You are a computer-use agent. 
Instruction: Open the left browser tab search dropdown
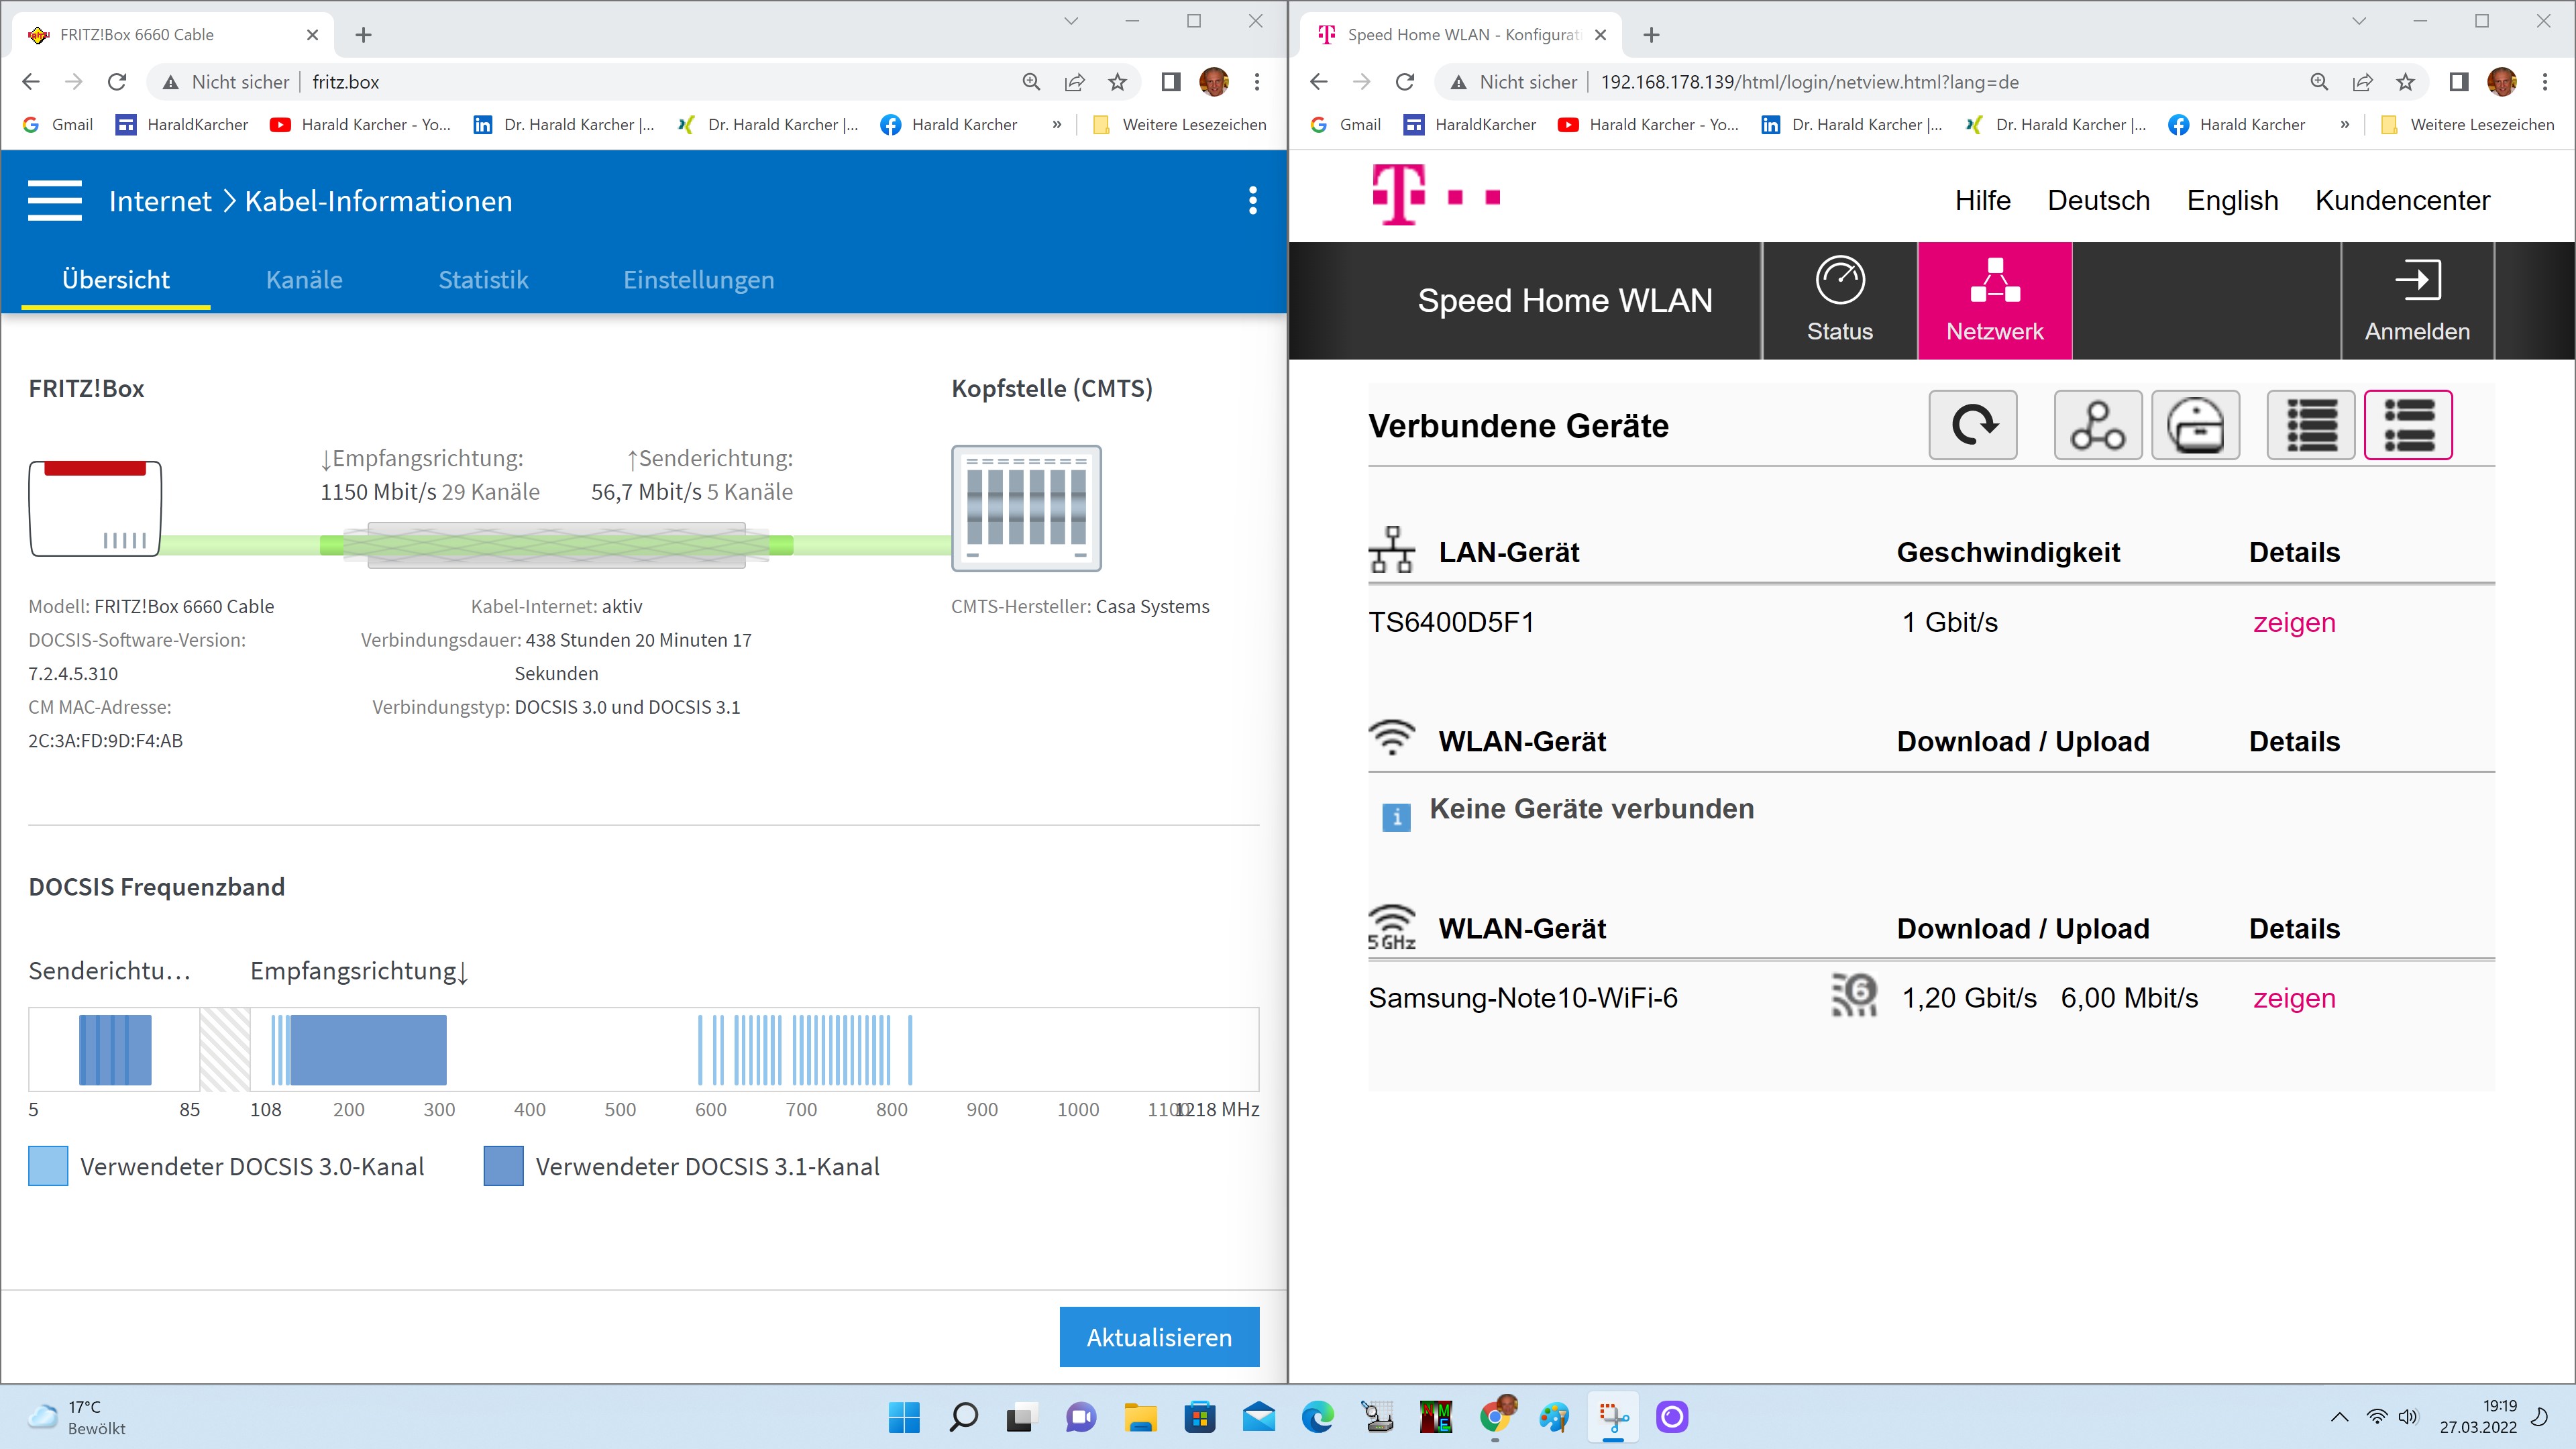1070,21
